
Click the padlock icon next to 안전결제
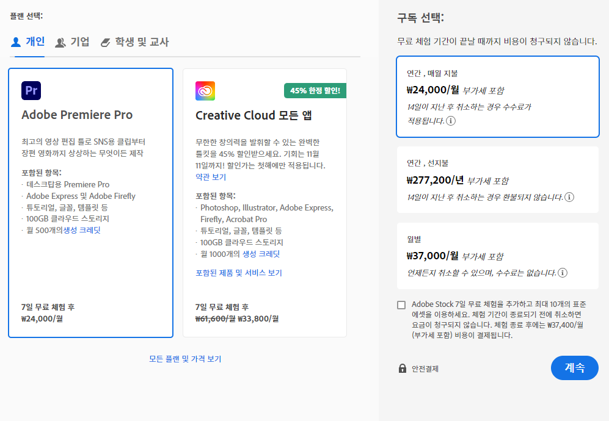coord(403,369)
